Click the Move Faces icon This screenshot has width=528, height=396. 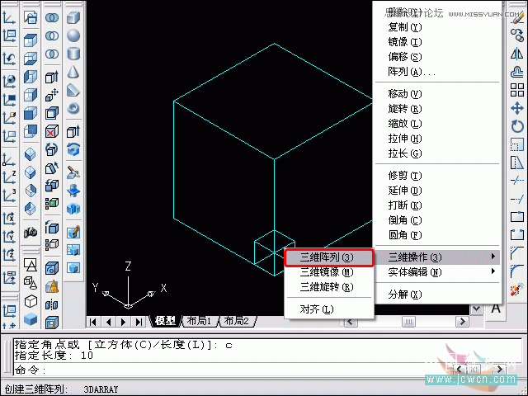tap(51, 95)
